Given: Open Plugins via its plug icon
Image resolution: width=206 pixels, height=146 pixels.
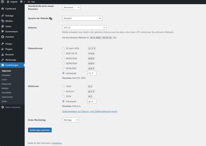Looking at the screenshot, I should (3, 49).
